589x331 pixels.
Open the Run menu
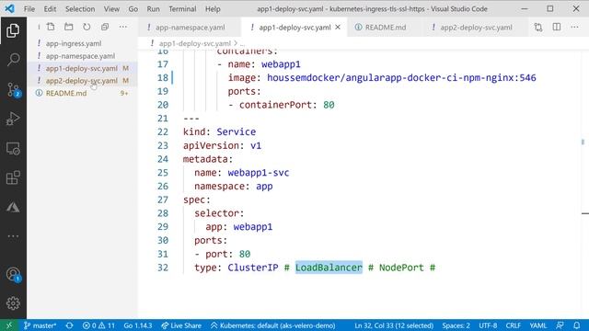pos(153,9)
